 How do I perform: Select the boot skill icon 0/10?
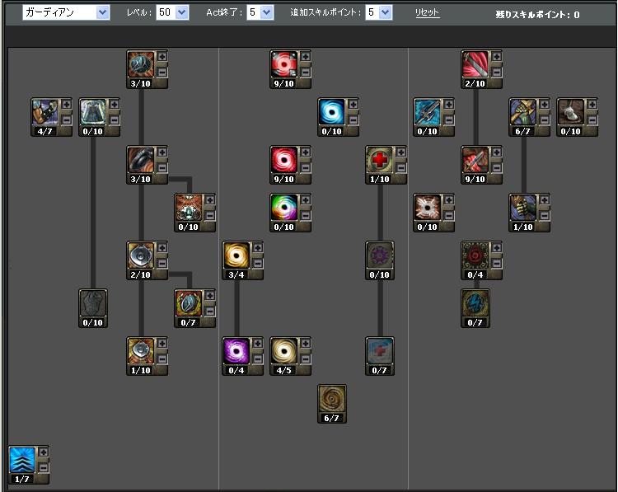tap(571, 112)
